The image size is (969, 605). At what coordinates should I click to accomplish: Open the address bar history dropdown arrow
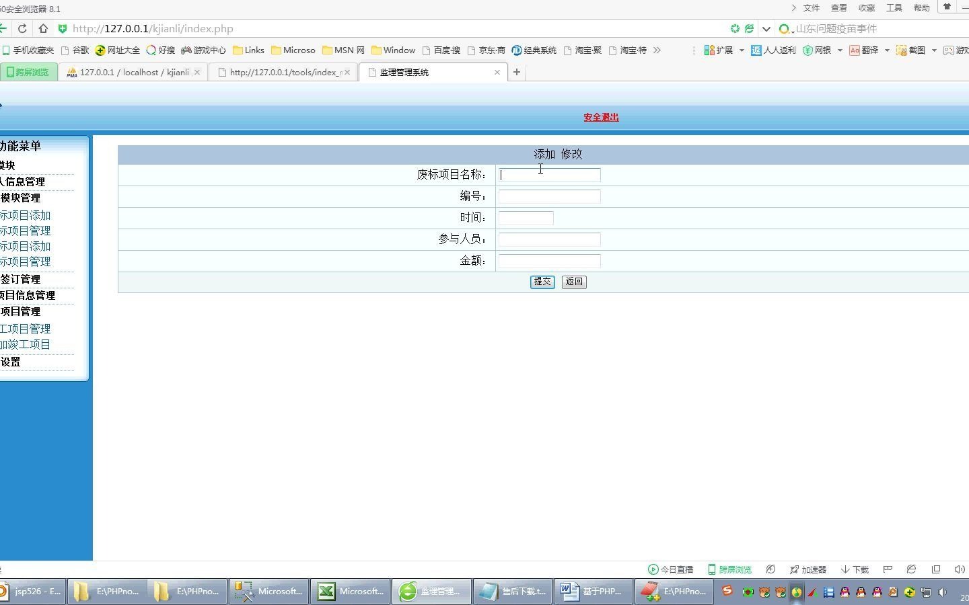pyautogui.click(x=766, y=29)
